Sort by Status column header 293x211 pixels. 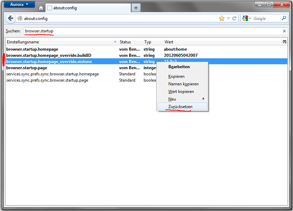(130, 42)
